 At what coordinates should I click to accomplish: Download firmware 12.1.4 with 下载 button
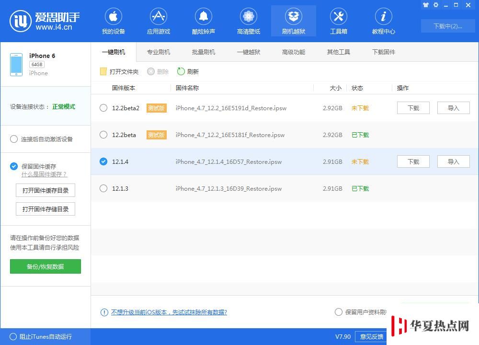pos(413,161)
